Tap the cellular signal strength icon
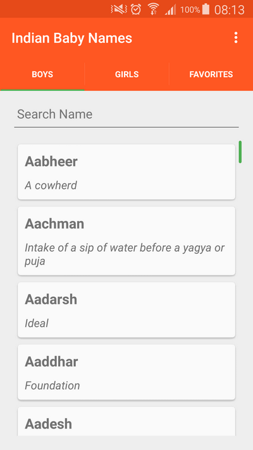This screenshot has width=253, height=450. (x=170, y=9)
